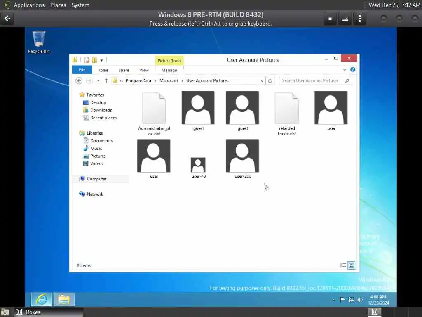422x317 pixels.
Task: Open the GNOME System menu
Action: (80, 5)
